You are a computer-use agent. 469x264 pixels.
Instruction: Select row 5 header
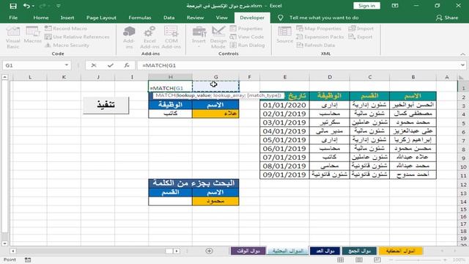click(x=463, y=122)
